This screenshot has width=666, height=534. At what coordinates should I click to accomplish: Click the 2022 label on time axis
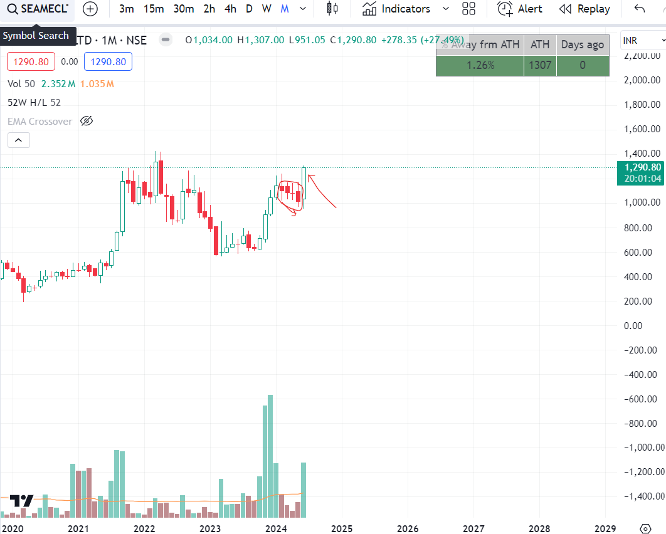pyautogui.click(x=144, y=529)
